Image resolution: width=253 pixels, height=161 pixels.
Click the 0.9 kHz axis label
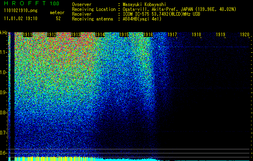(3, 93)
